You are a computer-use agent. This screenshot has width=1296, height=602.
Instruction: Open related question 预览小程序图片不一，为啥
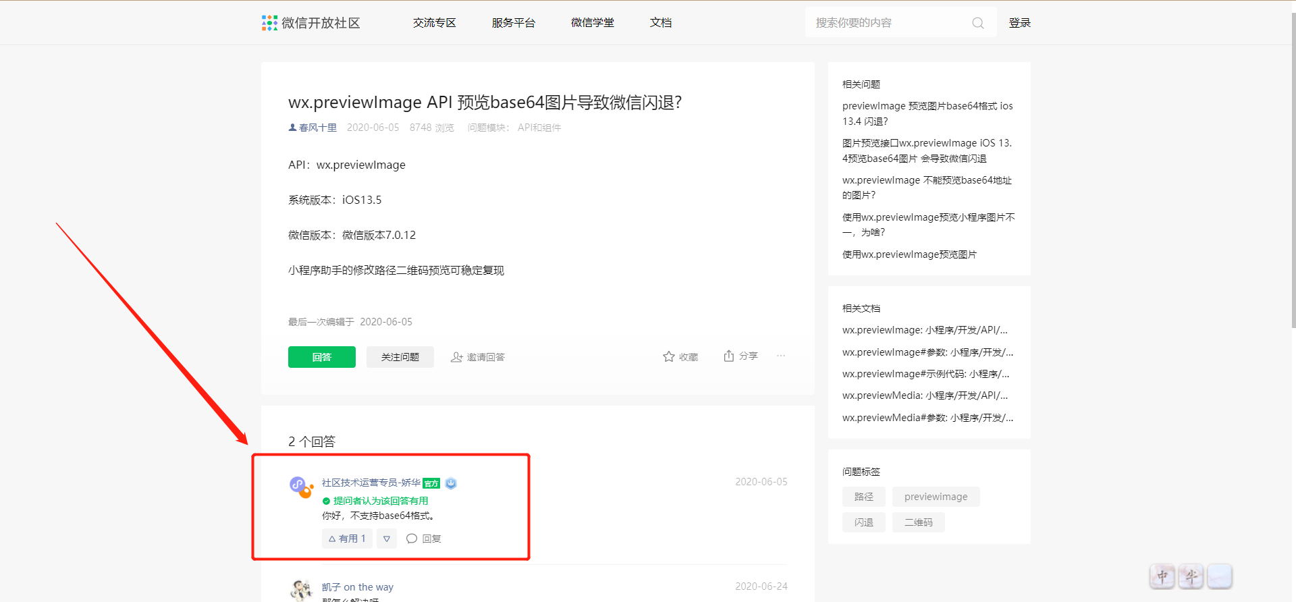point(929,225)
